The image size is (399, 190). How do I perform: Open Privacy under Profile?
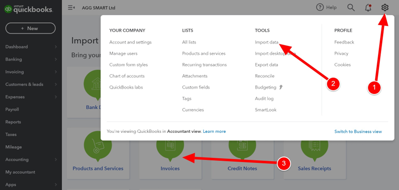pyautogui.click(x=341, y=53)
